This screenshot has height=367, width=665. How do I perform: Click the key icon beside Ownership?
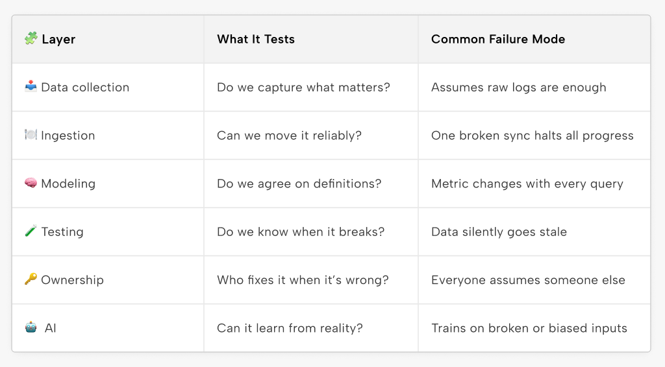point(31,279)
